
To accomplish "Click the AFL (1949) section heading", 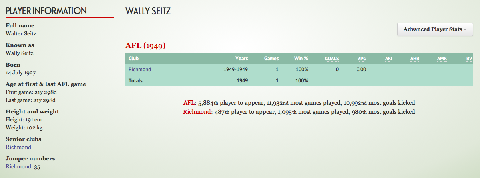I will (145, 46).
